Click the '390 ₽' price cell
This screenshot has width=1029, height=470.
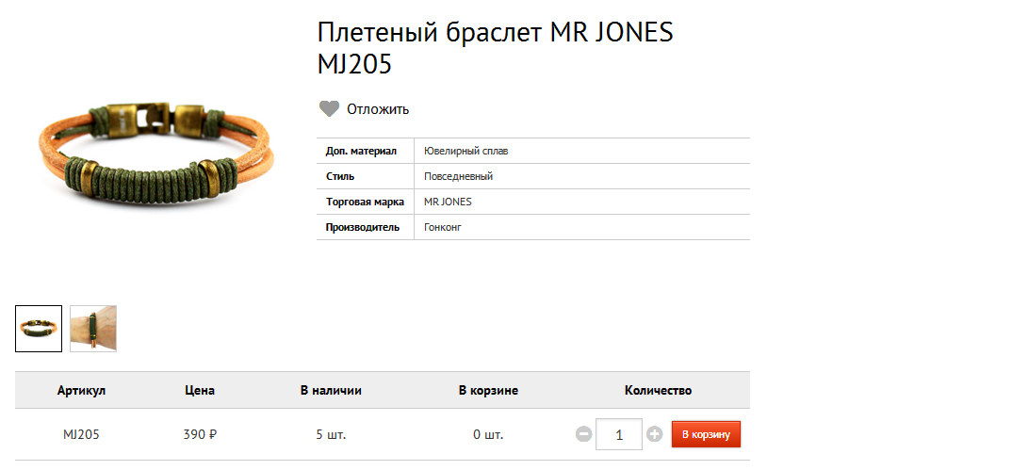pyautogui.click(x=200, y=434)
